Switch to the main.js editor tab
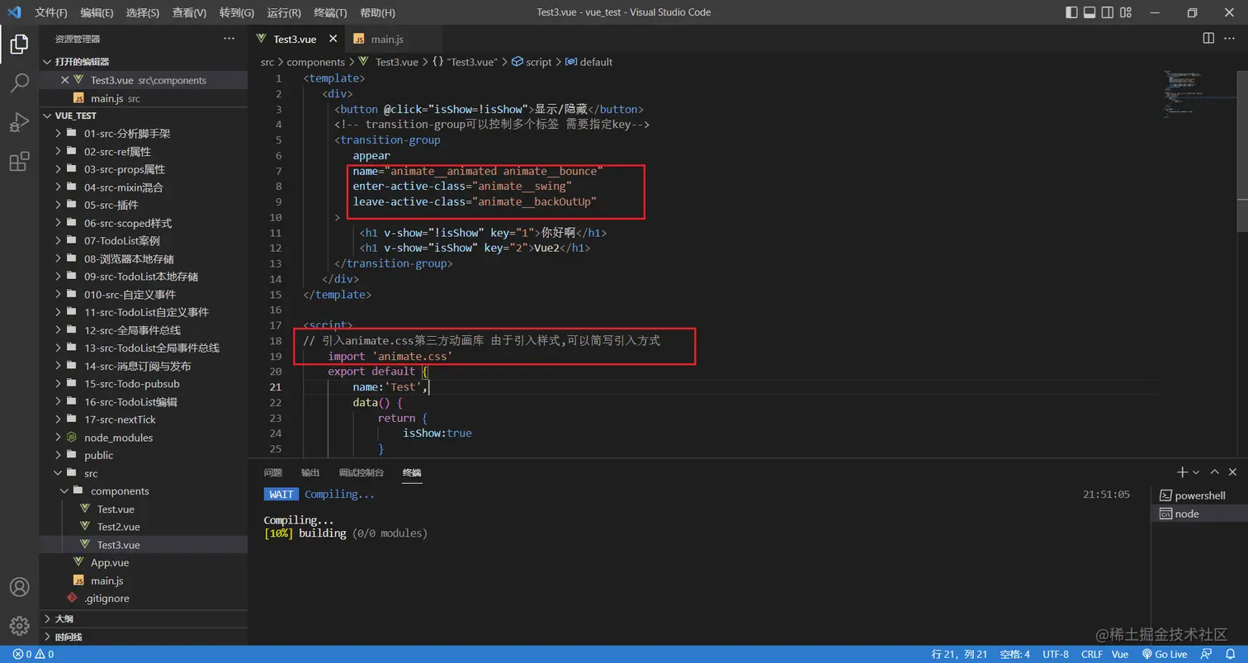 pos(386,39)
